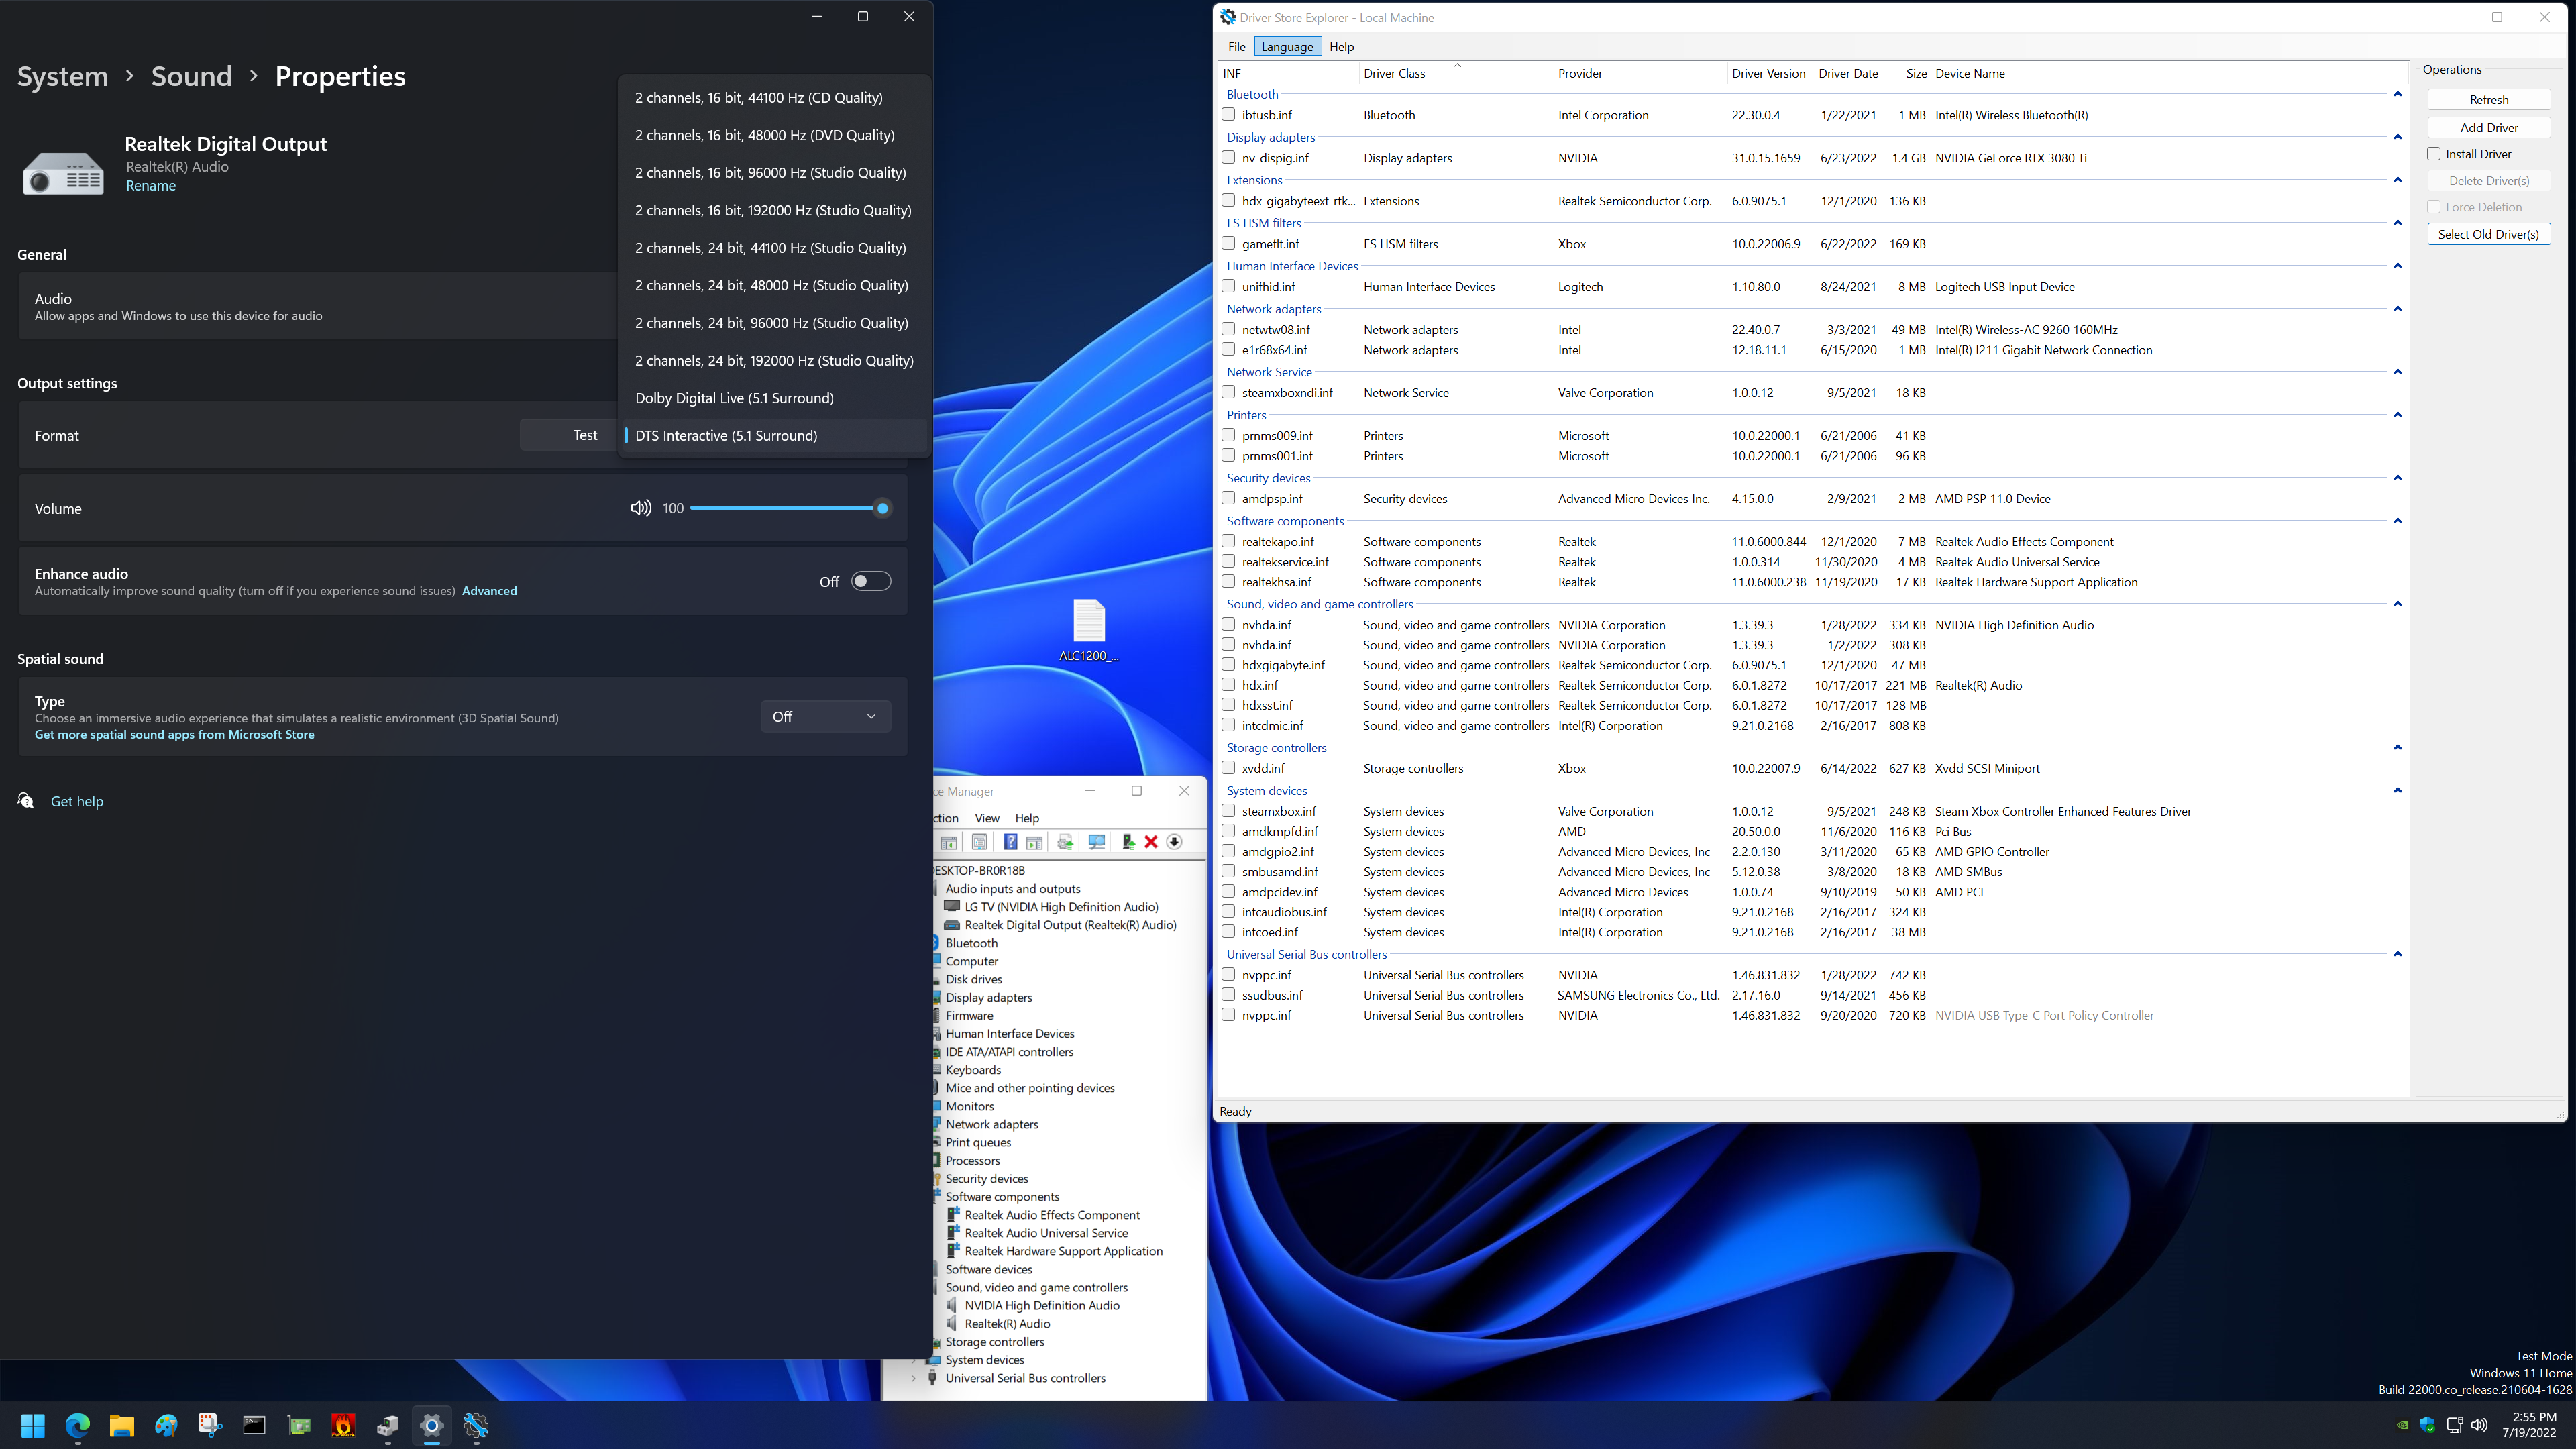Open Windows Security from the system tray
The height and width of the screenshot is (1449, 2576).
[2427, 1425]
